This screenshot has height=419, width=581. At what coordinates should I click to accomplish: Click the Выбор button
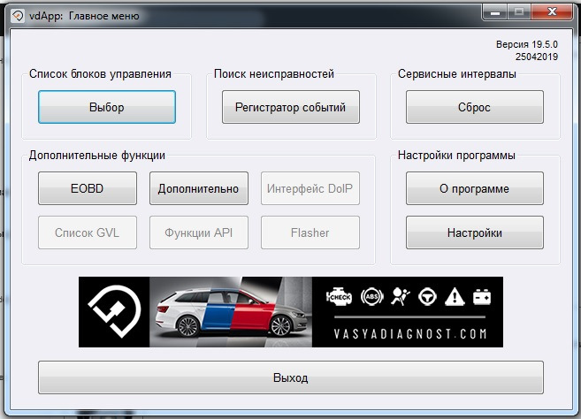(107, 107)
